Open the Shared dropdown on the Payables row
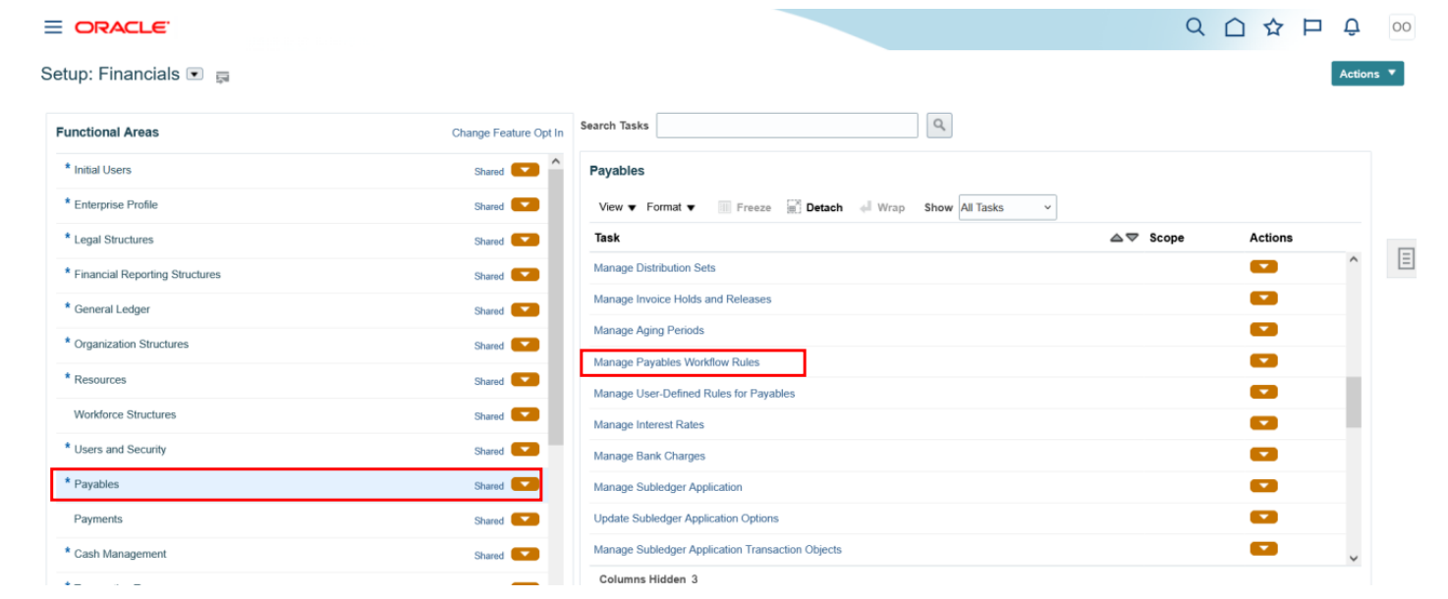The width and height of the screenshot is (1448, 599). point(527,485)
